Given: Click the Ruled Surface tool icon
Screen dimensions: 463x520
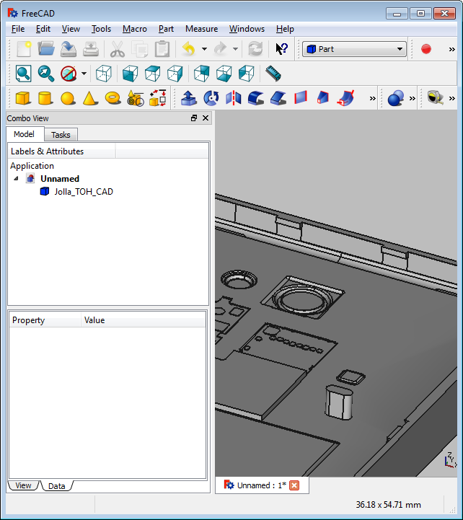Looking at the screenshot, I should 301,98.
